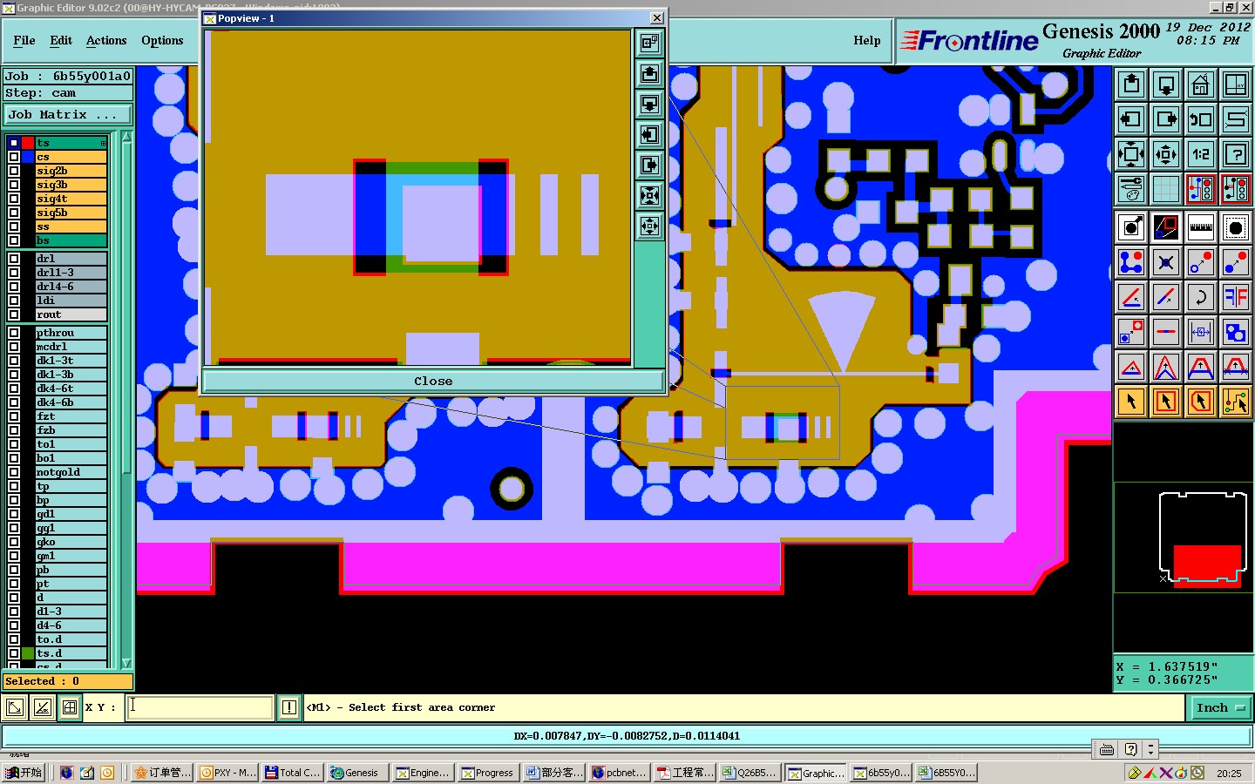The height and width of the screenshot is (784, 1255).
Task: Select the sig5b layer row
Action: [71, 213]
